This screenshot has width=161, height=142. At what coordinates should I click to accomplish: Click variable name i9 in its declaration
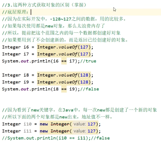point(26,82)
